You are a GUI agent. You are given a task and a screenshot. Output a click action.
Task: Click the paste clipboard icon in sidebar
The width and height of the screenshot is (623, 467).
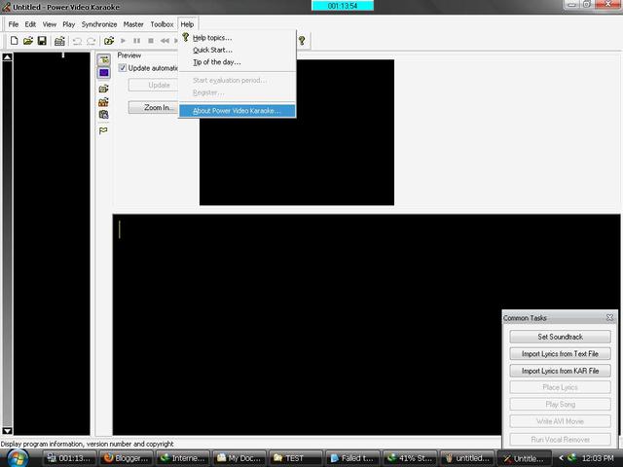104,115
